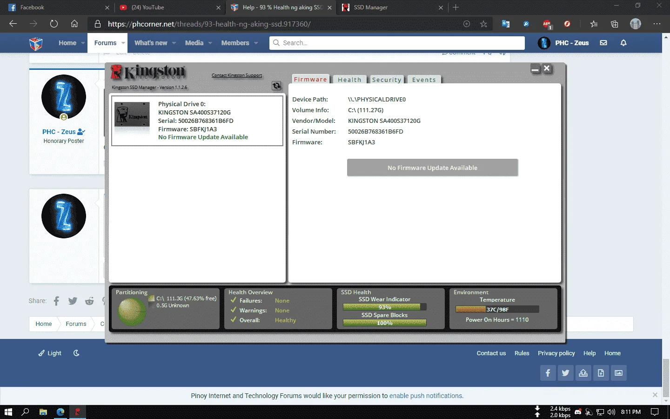The image size is (670, 419).
Task: Open the browser profile avatar
Action: point(636,24)
